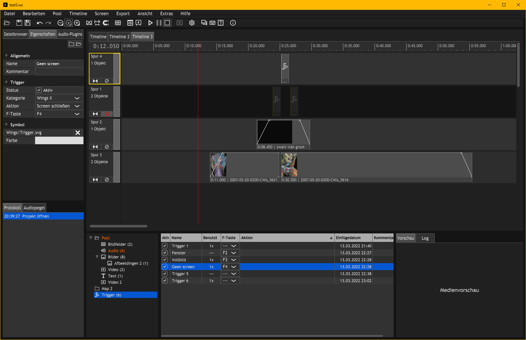Viewport: 526px width, 340px height.
Task: Sort table by Name column header
Action: coord(186,238)
